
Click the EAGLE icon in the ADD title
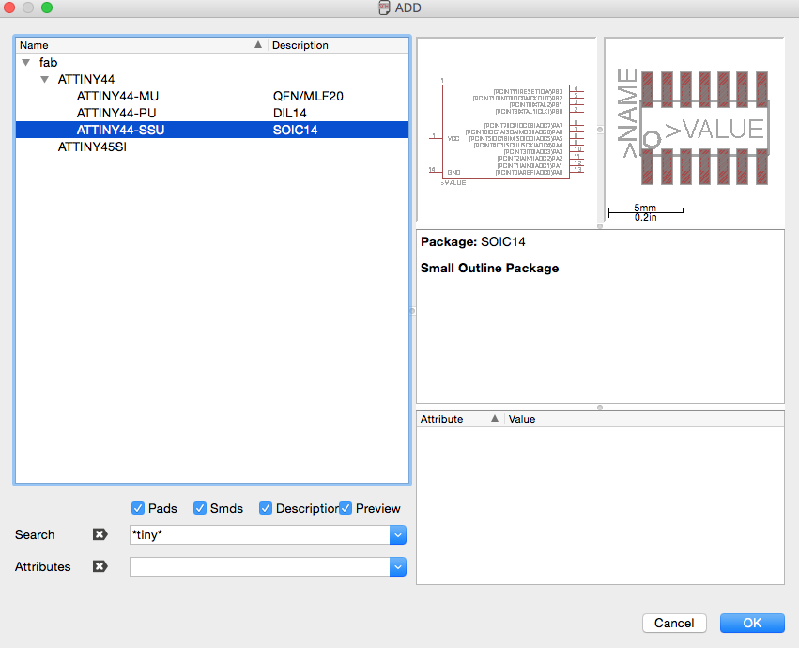pyautogui.click(x=384, y=8)
